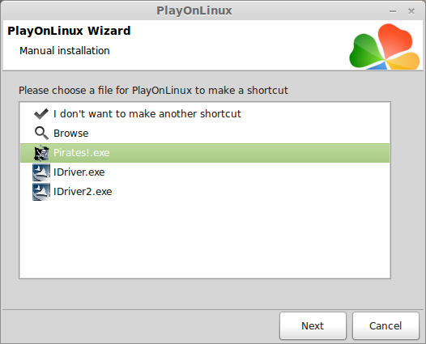Click the Manual installation subtitle
The height and width of the screenshot is (344, 426).
[65, 51]
